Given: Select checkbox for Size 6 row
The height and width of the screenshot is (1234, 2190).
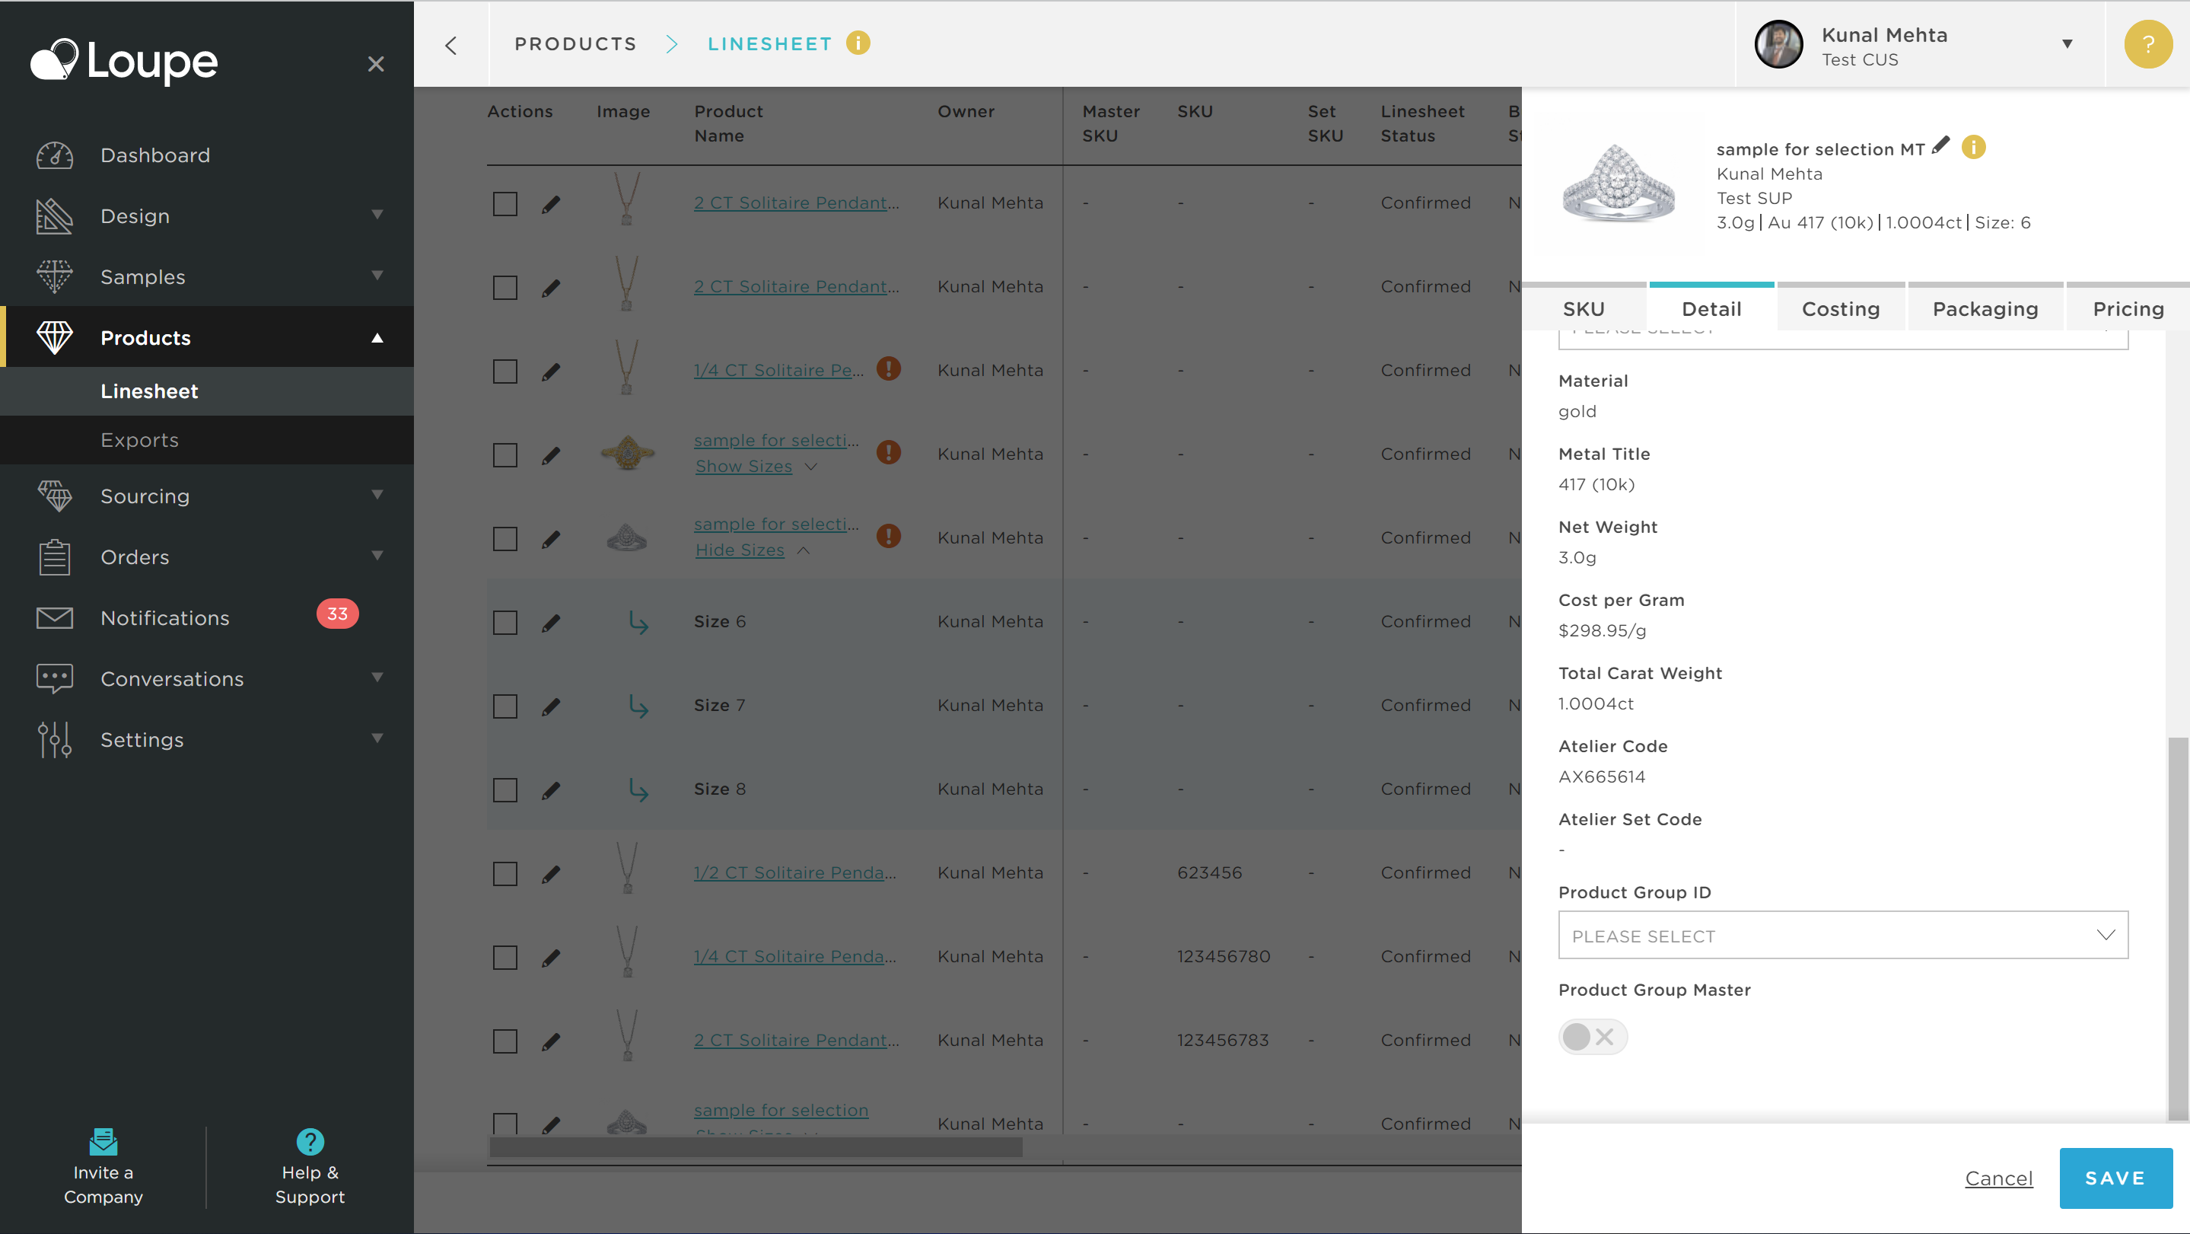Looking at the screenshot, I should (x=505, y=623).
